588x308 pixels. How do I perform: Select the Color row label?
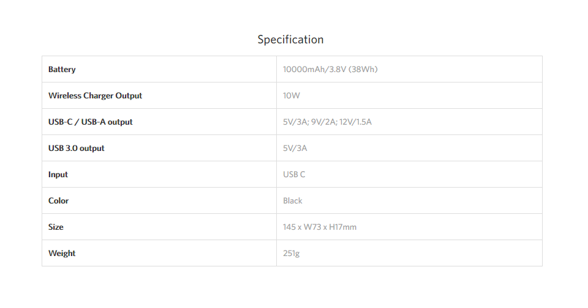(59, 200)
